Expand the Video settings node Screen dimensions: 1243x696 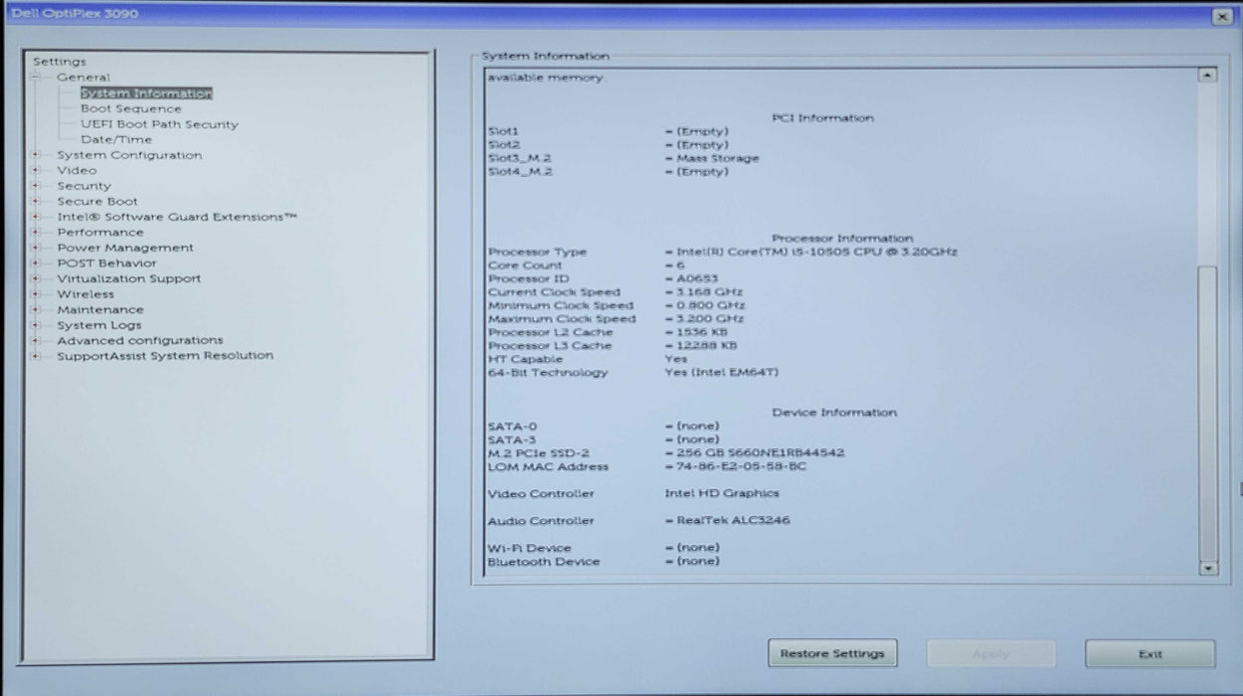(x=36, y=171)
